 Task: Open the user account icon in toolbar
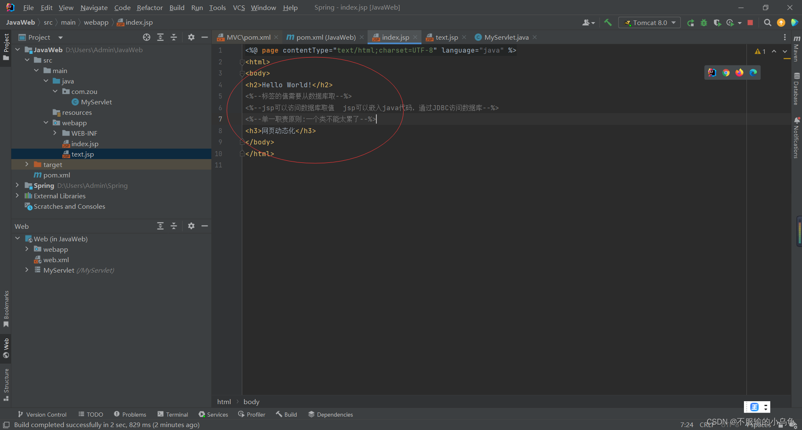pos(588,23)
